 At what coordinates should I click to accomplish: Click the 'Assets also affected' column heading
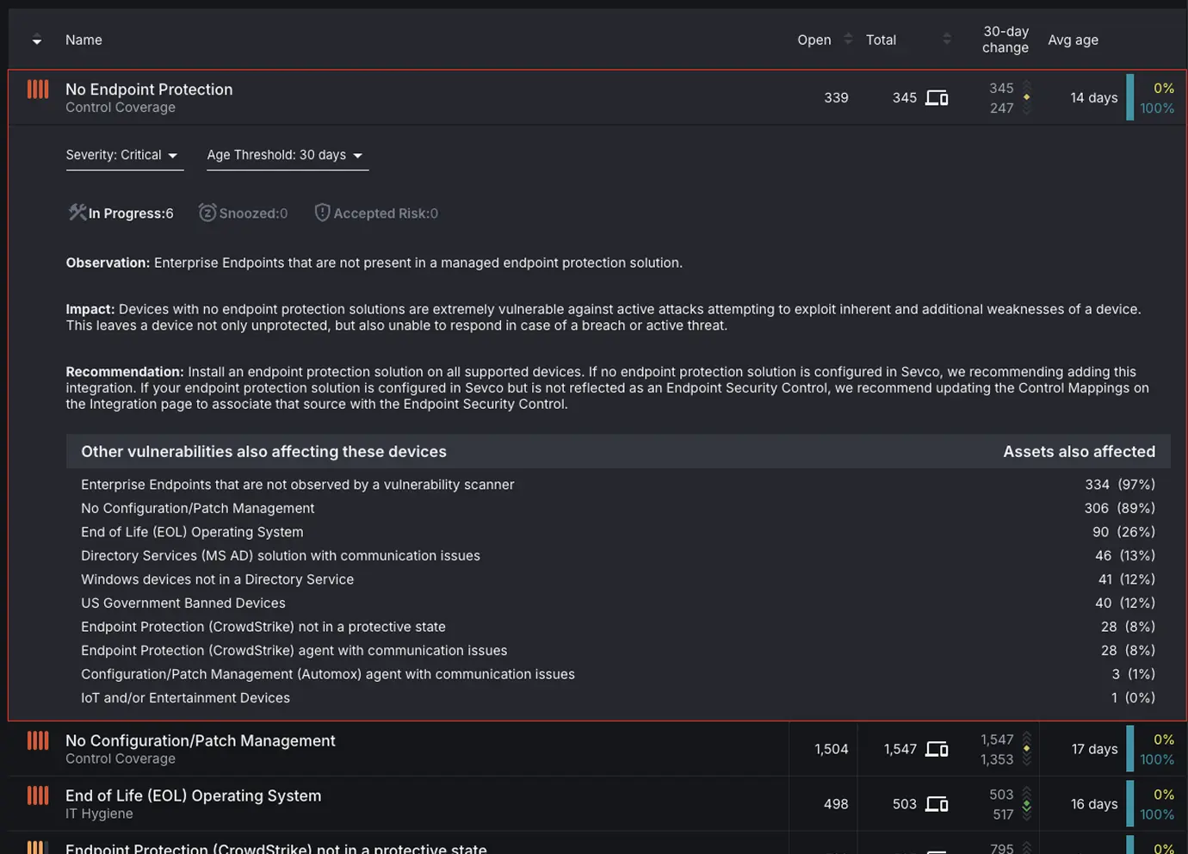[1079, 451]
